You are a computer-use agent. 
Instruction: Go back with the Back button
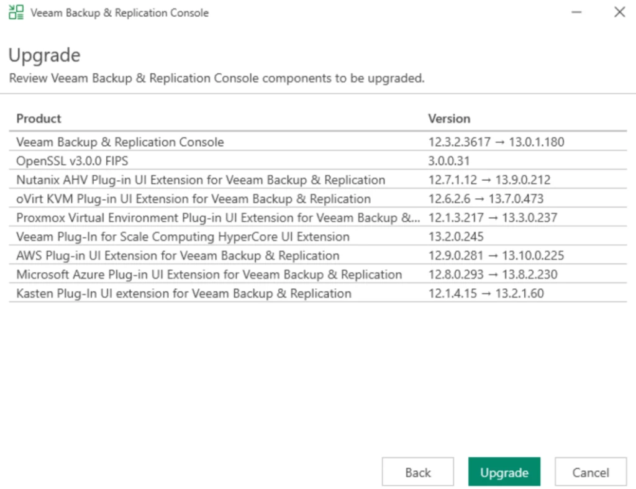(417, 472)
